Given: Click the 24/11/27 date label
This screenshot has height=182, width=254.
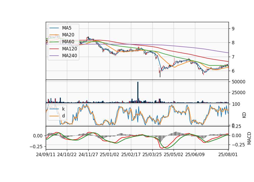Looking at the screenshot, I should 88,155.
